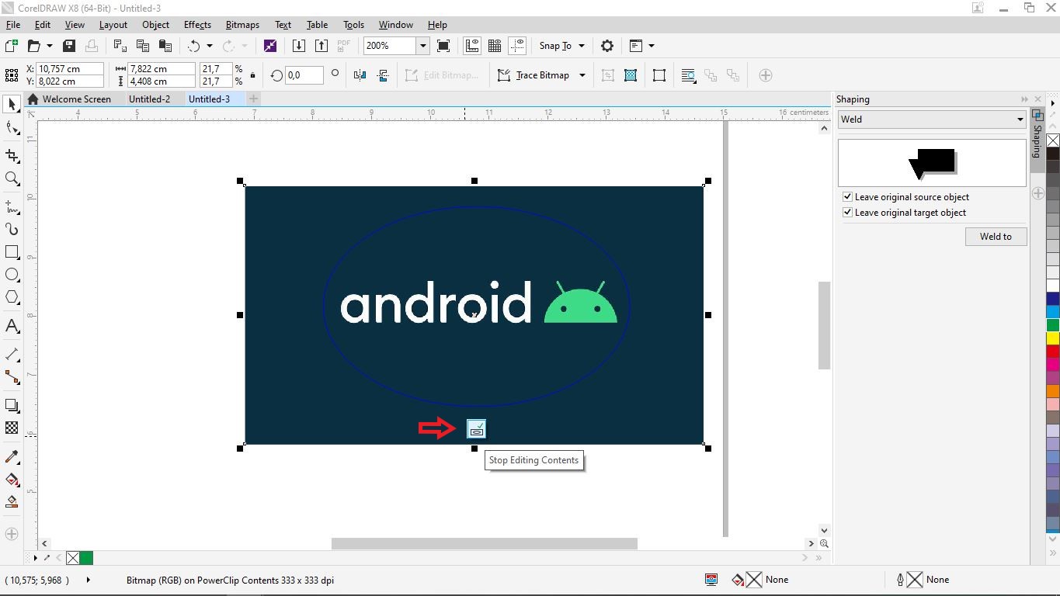Click the Weld to button
The width and height of the screenshot is (1060, 596).
tap(996, 236)
